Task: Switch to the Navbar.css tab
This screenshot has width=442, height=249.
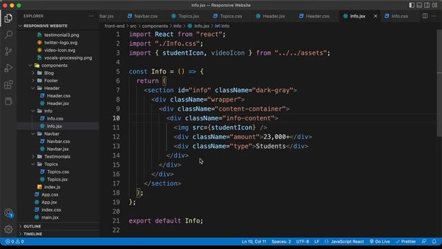Action: pos(143,16)
